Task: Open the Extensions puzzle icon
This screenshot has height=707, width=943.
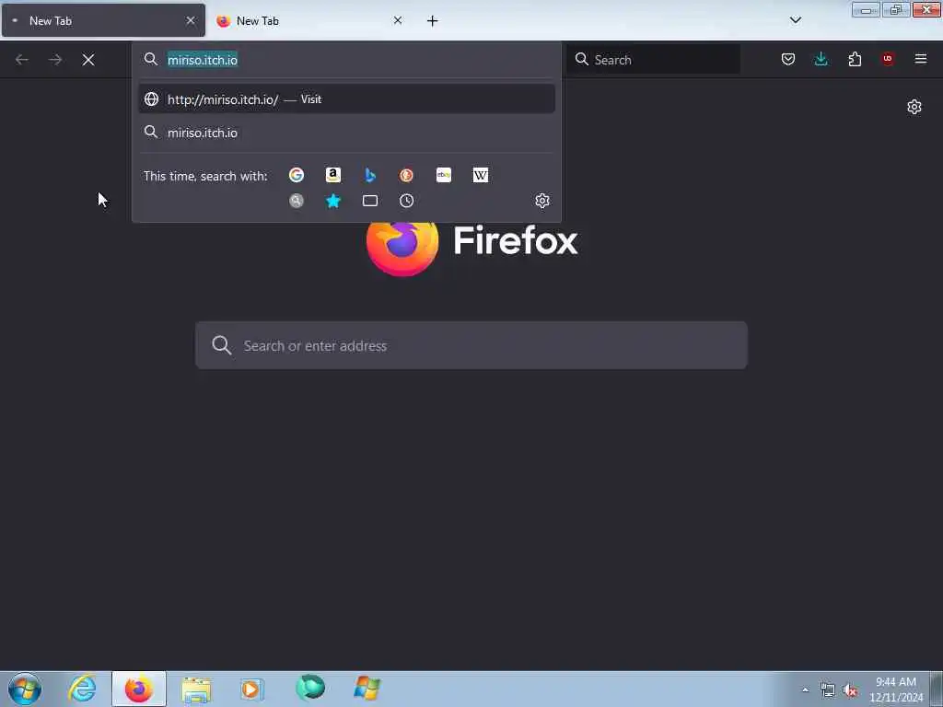Action: [855, 59]
